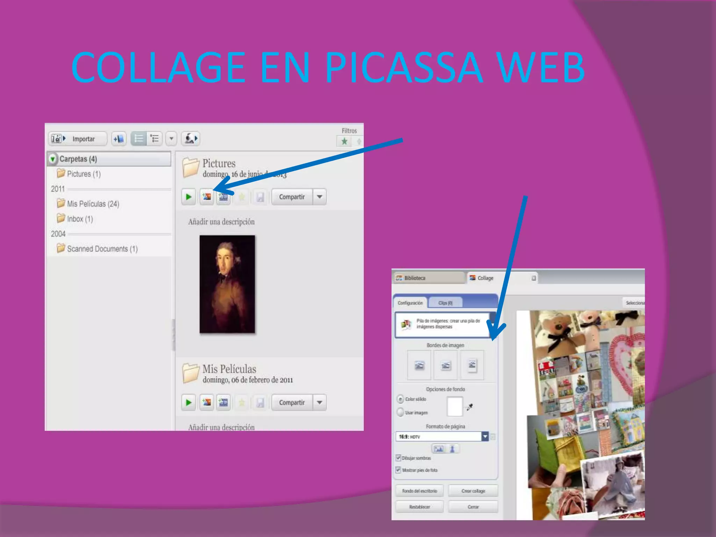Click the Importar button

click(77, 139)
